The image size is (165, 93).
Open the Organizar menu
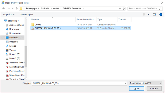click(x=9, y=14)
